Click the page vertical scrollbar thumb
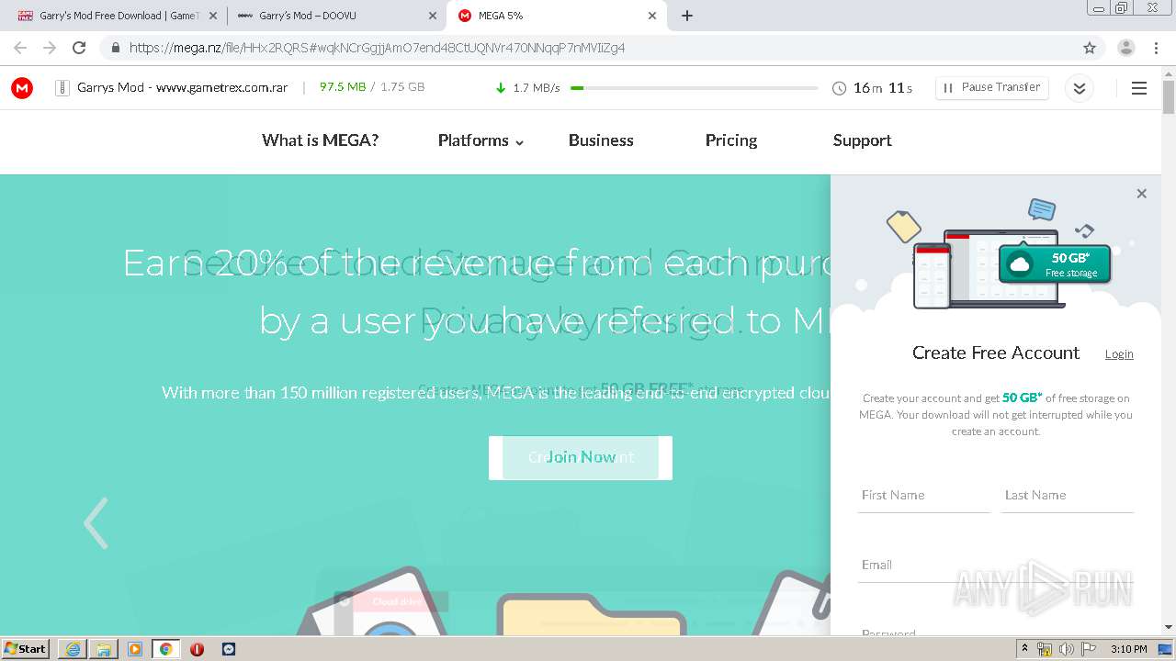The width and height of the screenshot is (1176, 661). 1169,96
